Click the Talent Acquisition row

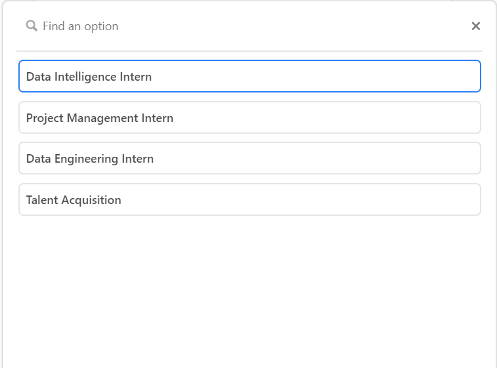click(x=249, y=199)
